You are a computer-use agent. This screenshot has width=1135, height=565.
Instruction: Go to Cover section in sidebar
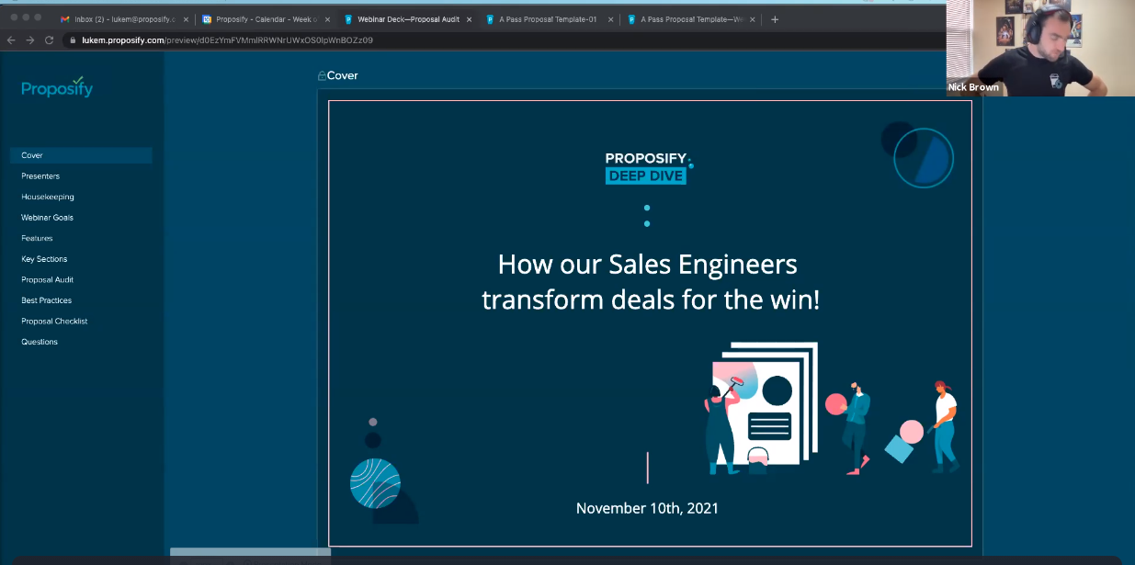pyautogui.click(x=81, y=155)
